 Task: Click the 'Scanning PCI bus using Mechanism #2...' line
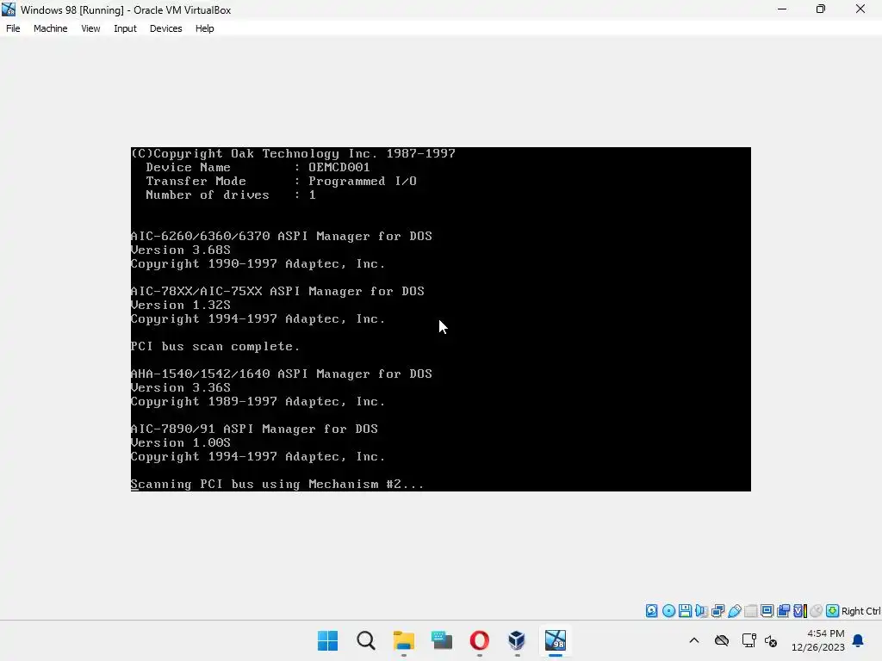[x=277, y=484]
